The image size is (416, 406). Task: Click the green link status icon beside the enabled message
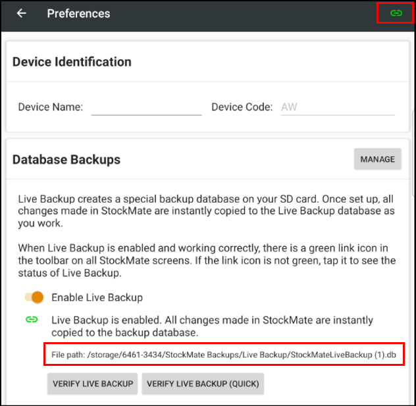coord(31,320)
